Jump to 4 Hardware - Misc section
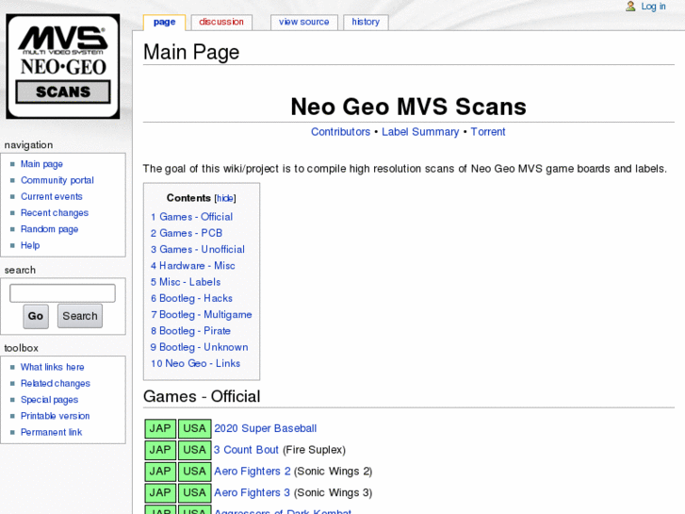The width and height of the screenshot is (685, 514). 192,266
